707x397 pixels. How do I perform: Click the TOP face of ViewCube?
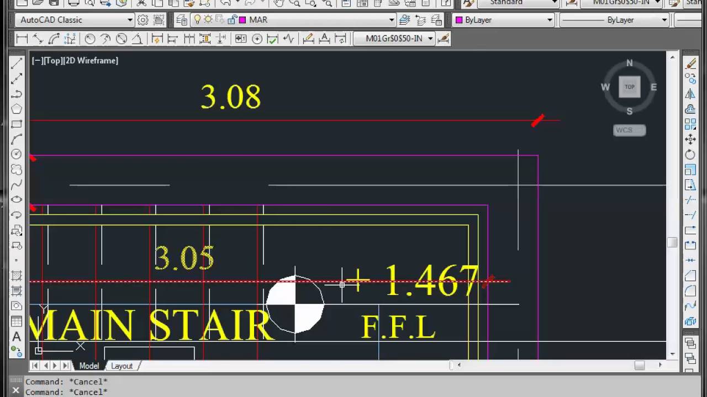629,87
